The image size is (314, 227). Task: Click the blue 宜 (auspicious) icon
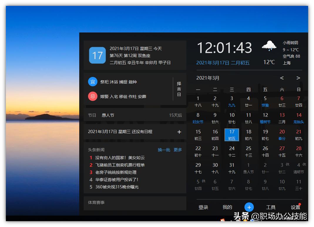point(93,82)
